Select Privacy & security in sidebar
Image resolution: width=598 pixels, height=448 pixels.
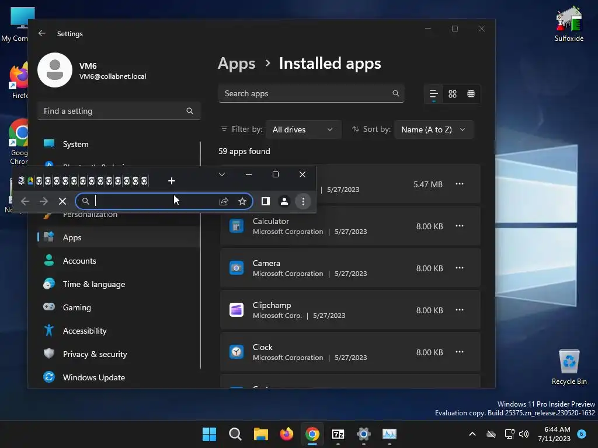[119, 354]
